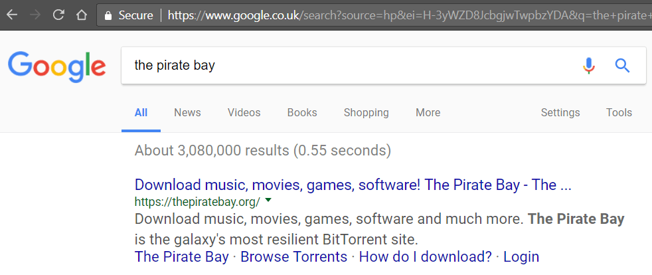Reload the page with refresh icon
Image resolution: width=652 pixels, height=275 pixels.
(58, 15)
